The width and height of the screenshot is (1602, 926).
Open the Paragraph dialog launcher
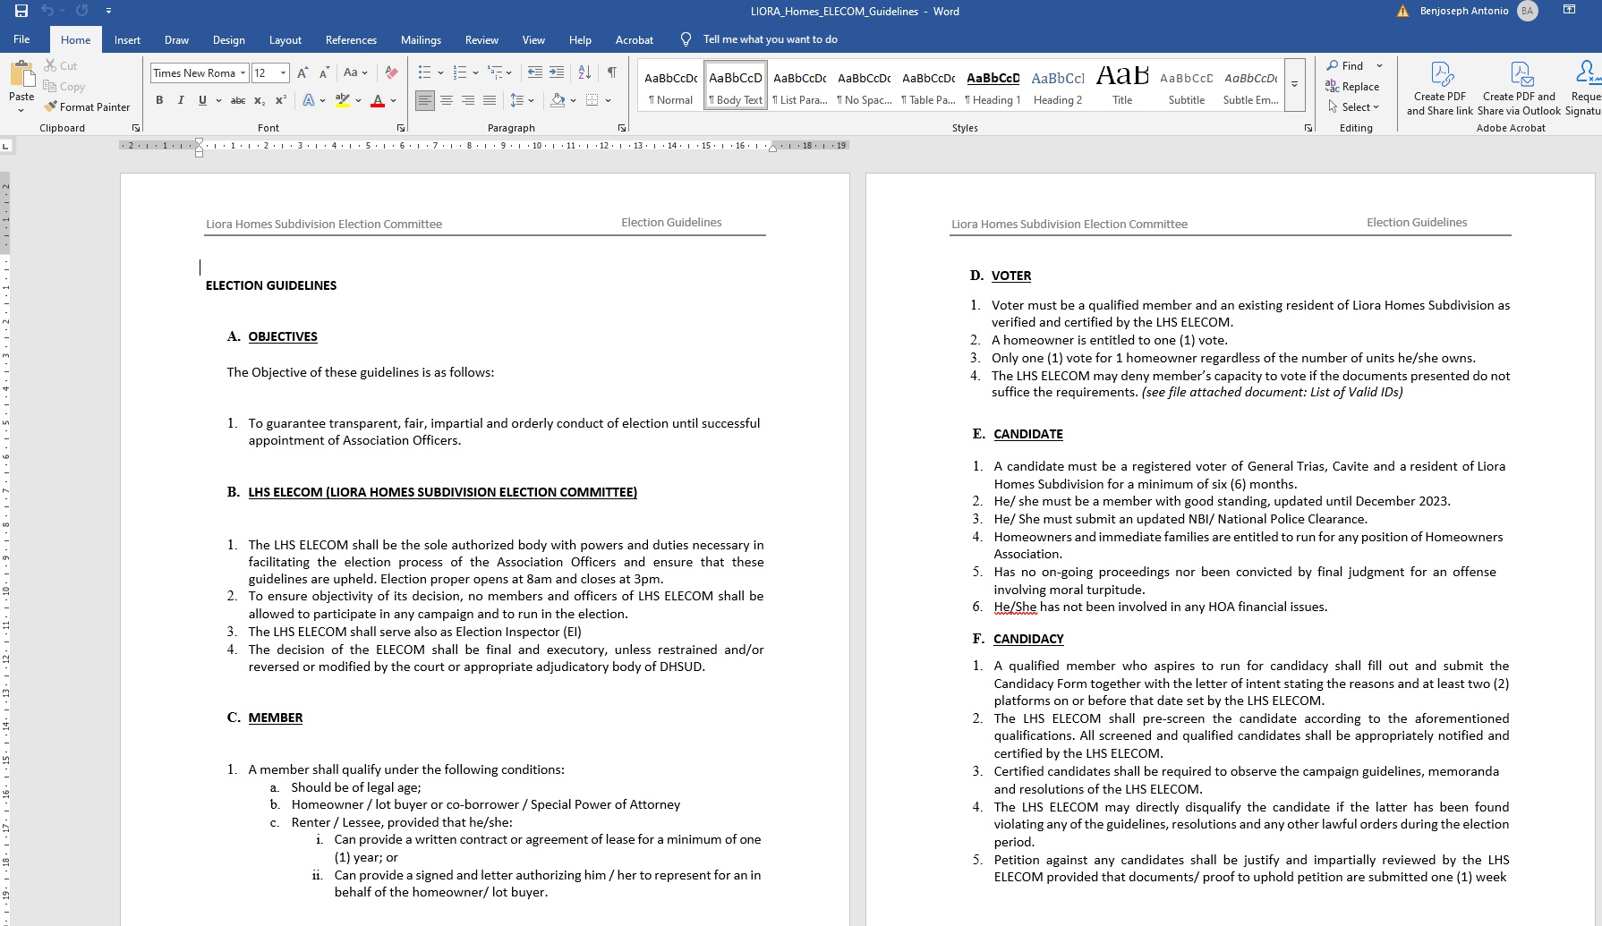tap(622, 128)
